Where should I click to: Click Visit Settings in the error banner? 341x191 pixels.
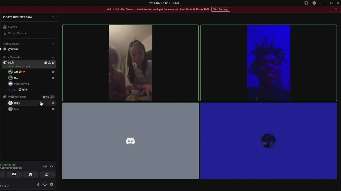point(221,9)
